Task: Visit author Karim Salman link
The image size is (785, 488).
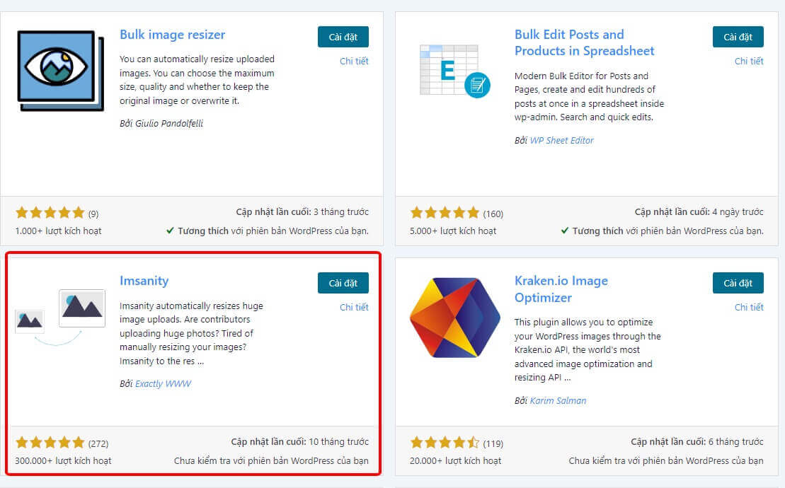Action: click(558, 400)
